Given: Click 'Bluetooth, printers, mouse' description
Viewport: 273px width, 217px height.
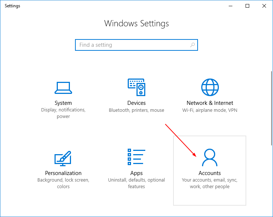Looking at the screenshot, I should (x=136, y=110).
